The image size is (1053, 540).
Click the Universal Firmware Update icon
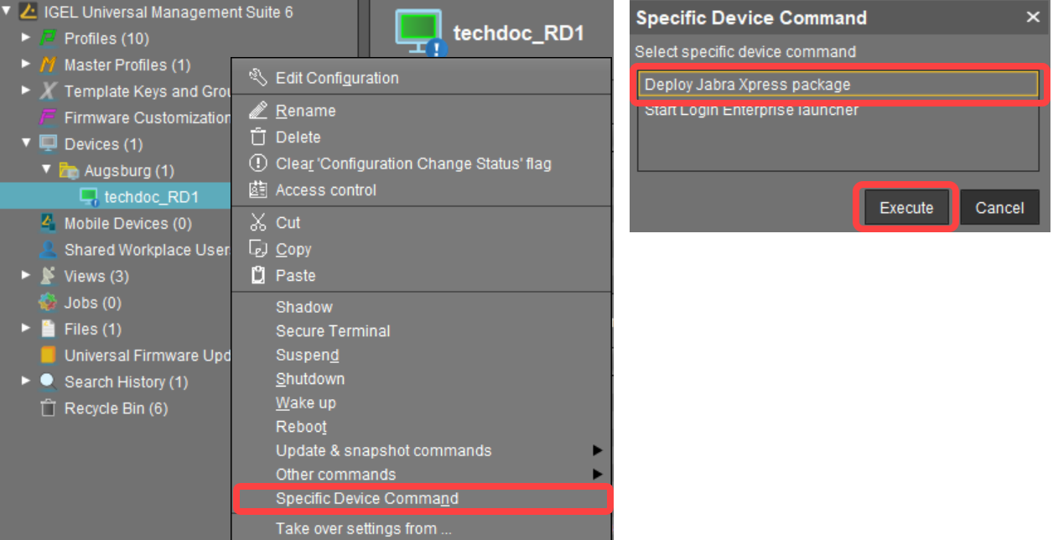click(49, 356)
